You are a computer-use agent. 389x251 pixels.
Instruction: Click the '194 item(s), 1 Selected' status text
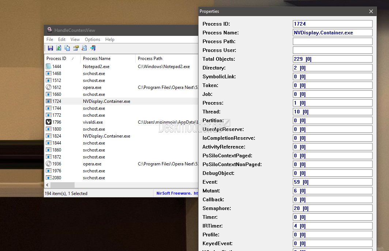[66, 193]
